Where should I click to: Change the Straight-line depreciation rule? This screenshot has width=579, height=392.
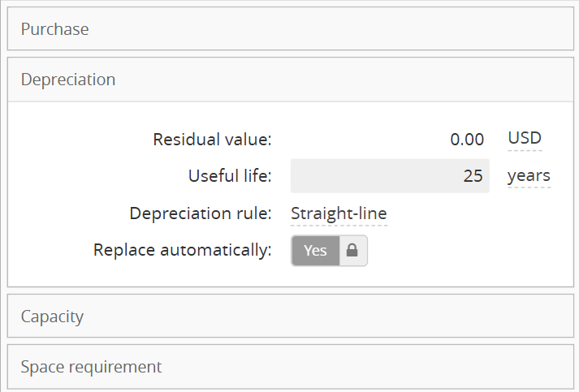pos(339,214)
